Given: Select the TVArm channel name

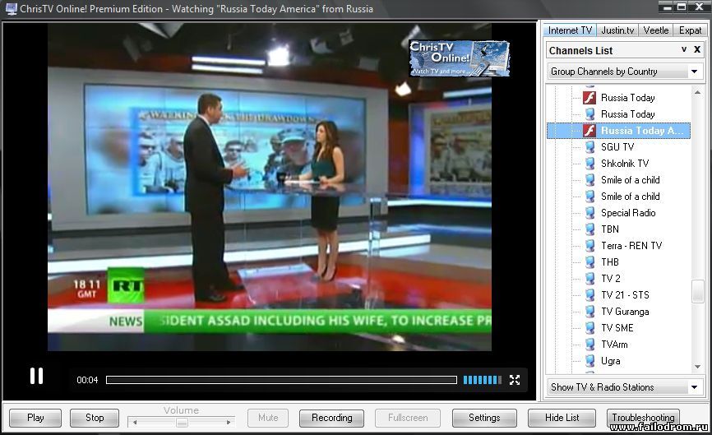Looking at the screenshot, I should pyautogui.click(x=614, y=345).
